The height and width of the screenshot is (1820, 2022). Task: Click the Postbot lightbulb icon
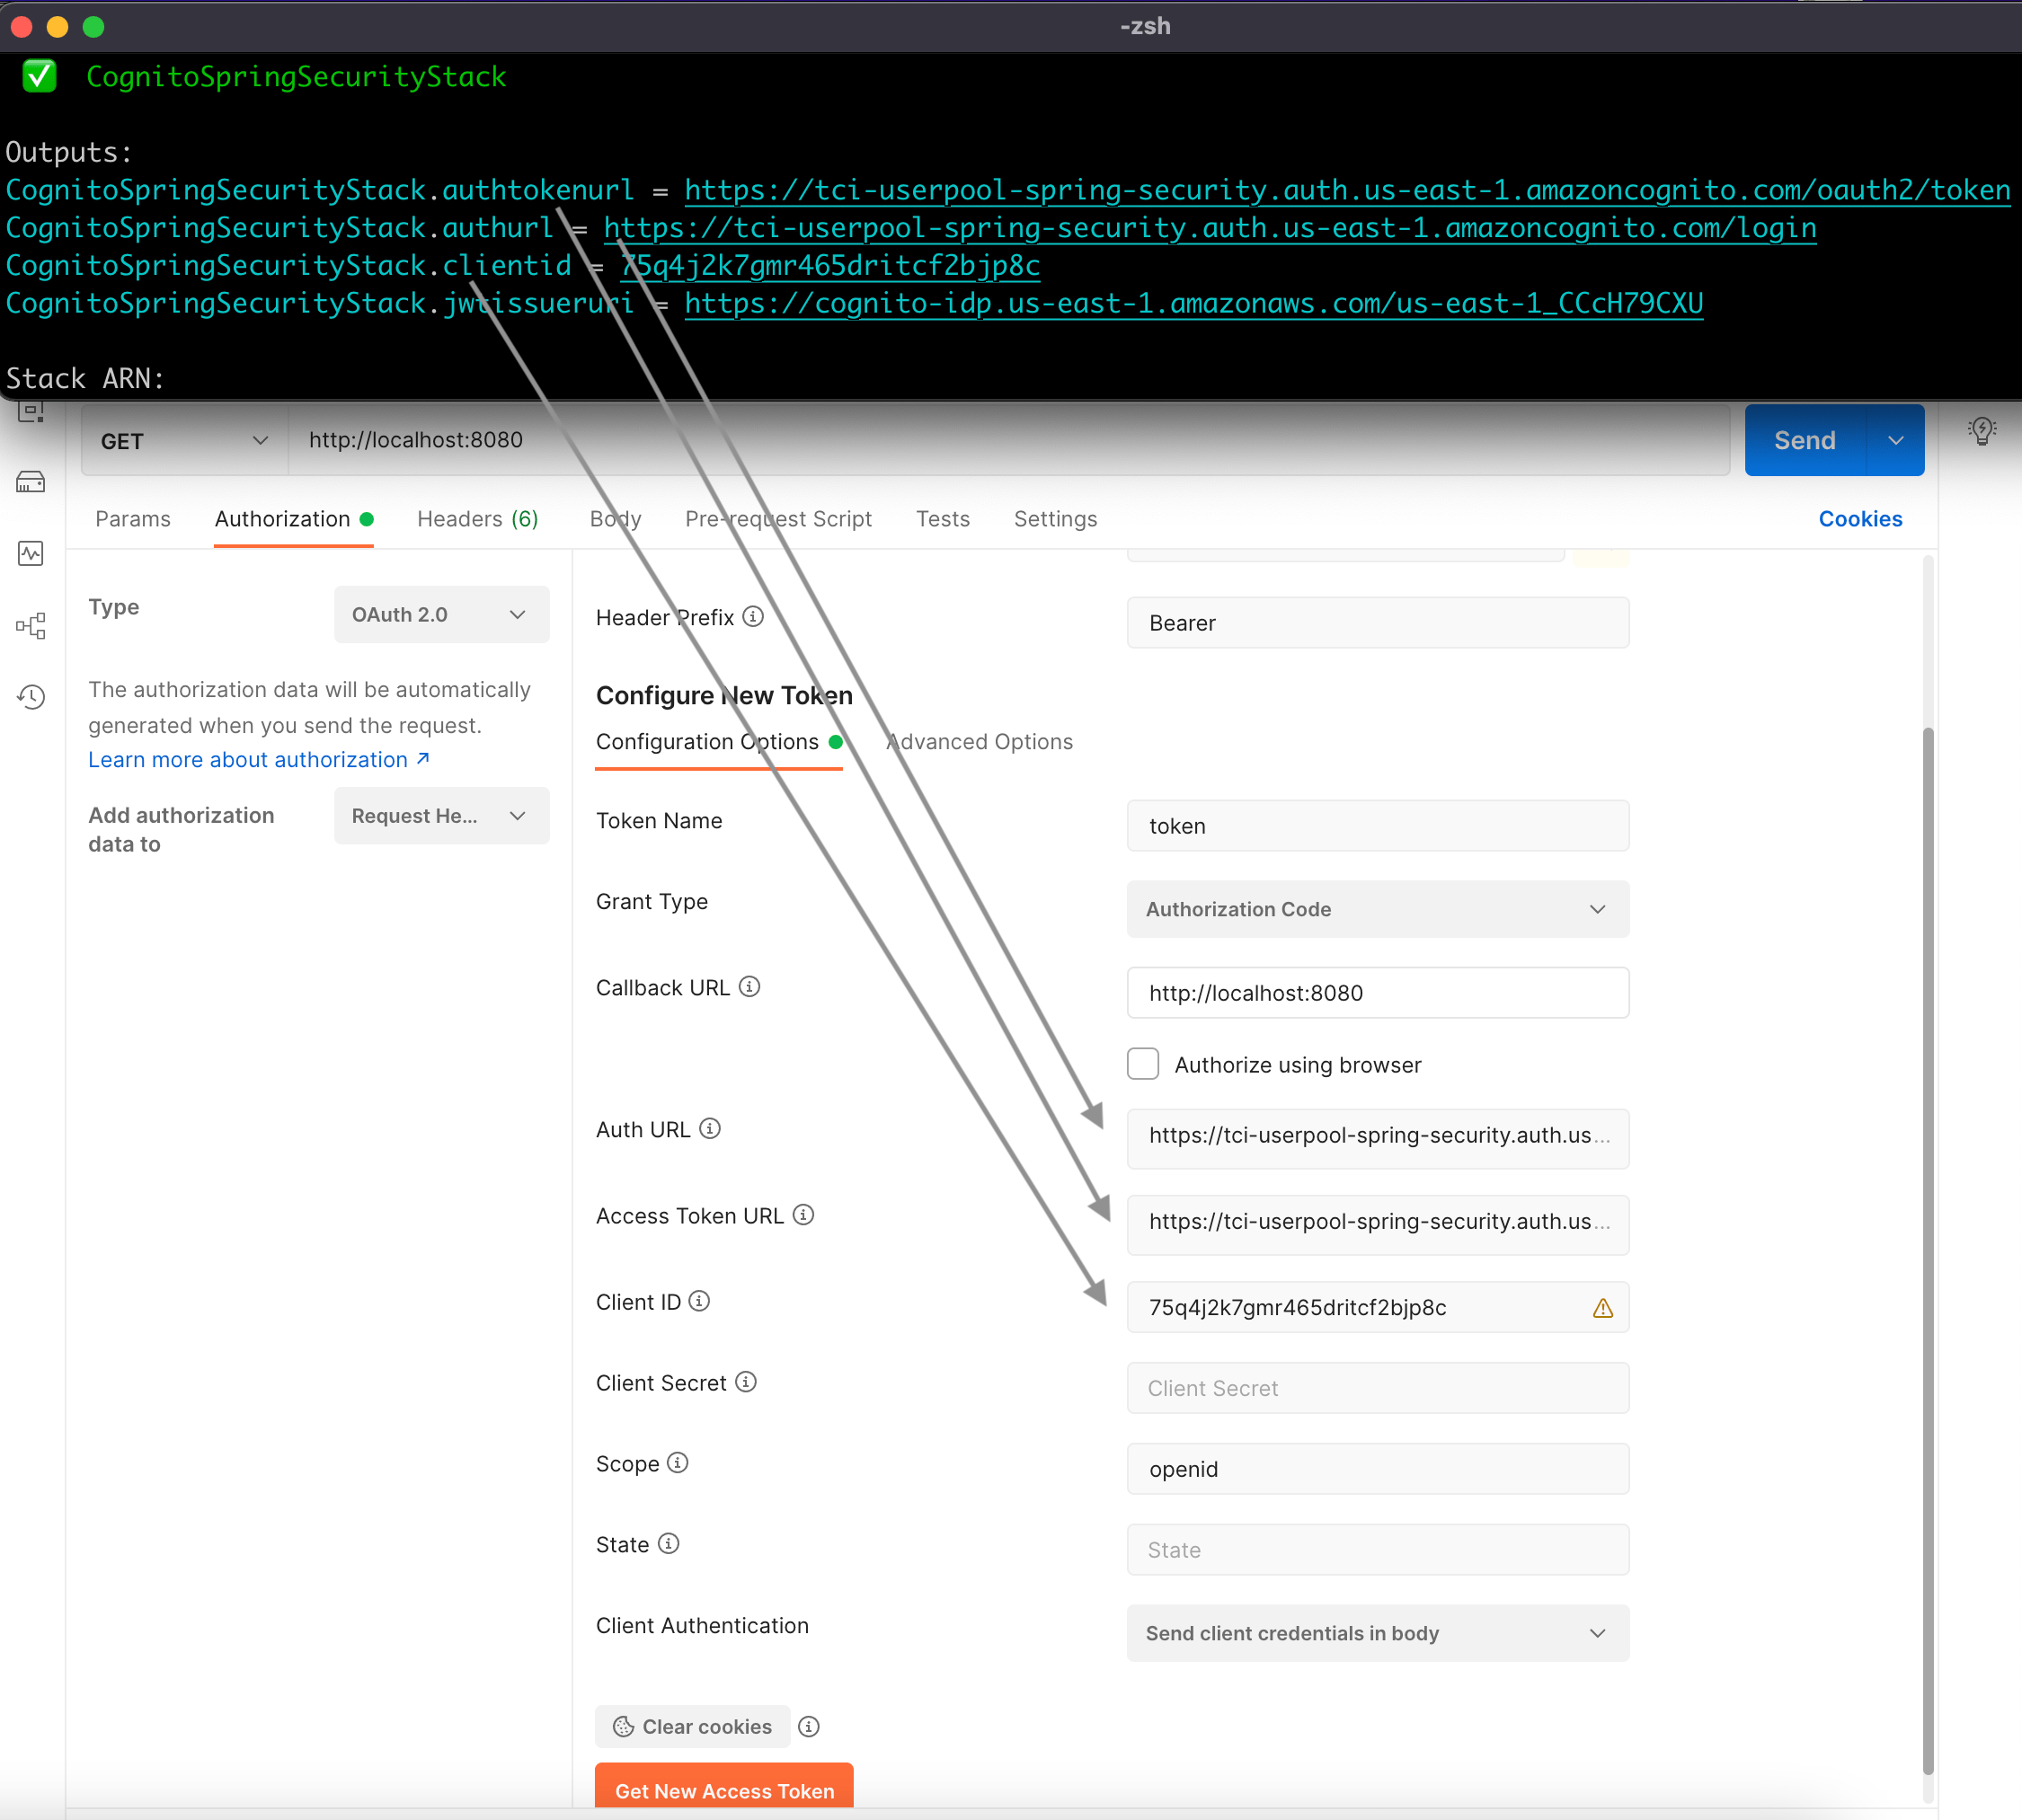click(1980, 431)
